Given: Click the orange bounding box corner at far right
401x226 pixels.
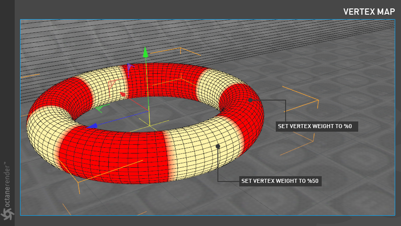Looking at the screenshot, I should click(318, 100).
